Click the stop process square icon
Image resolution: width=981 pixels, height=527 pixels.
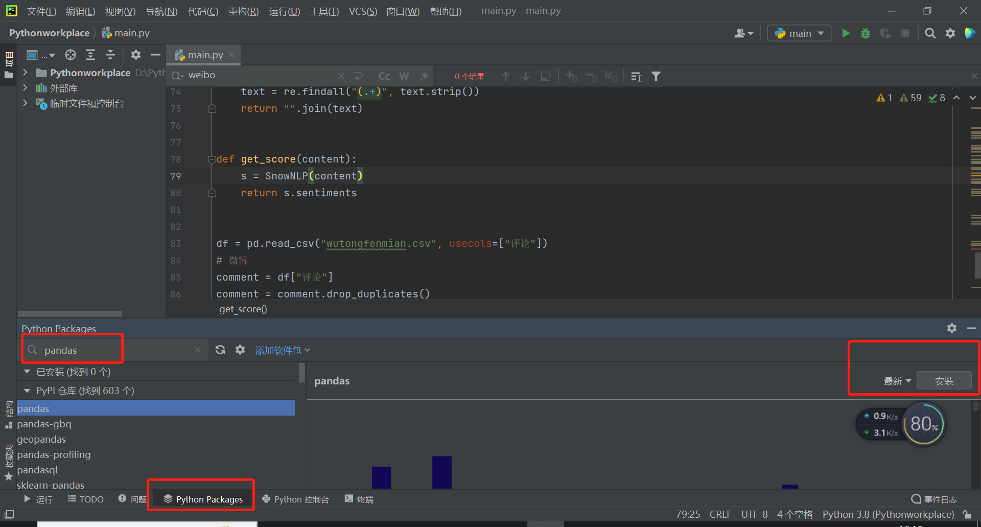[905, 33]
